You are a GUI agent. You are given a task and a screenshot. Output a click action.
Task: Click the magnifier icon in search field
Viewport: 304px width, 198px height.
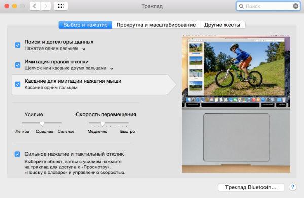(241, 6)
